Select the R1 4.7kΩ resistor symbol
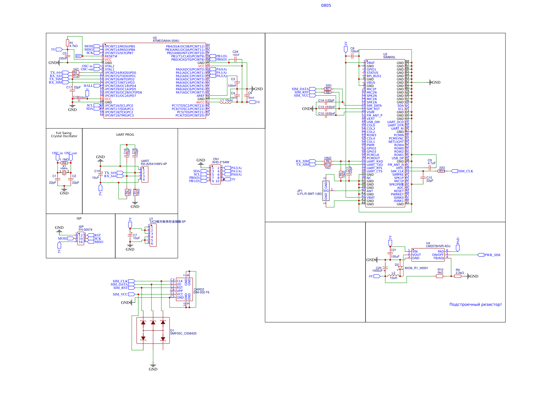The width and height of the screenshot is (544, 401). tap(67, 43)
